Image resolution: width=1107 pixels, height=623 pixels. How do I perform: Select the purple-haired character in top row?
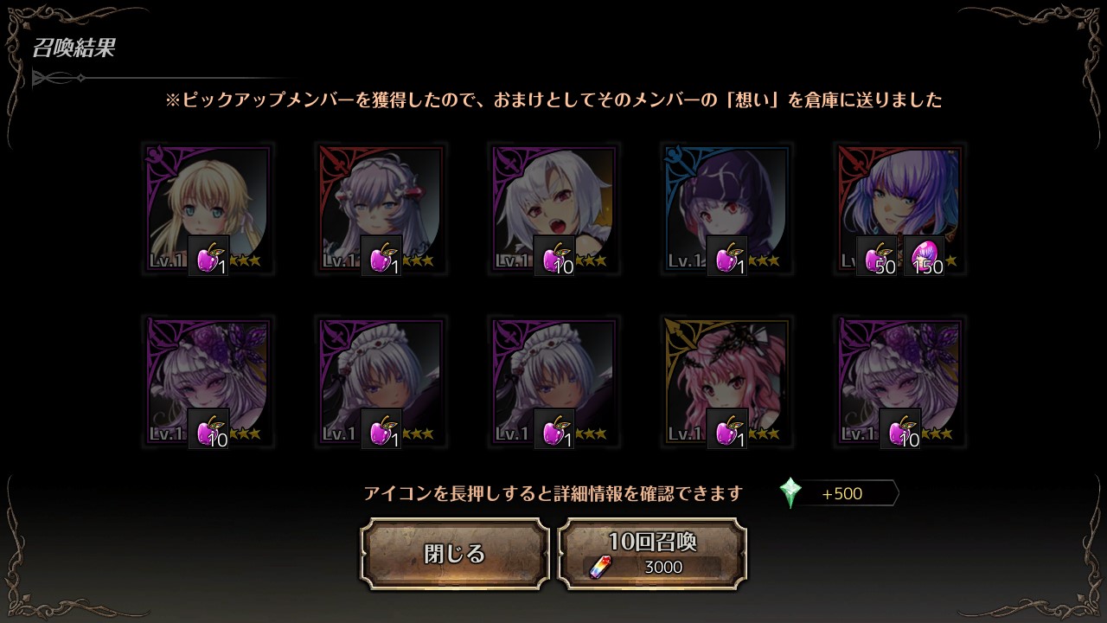coord(899,209)
